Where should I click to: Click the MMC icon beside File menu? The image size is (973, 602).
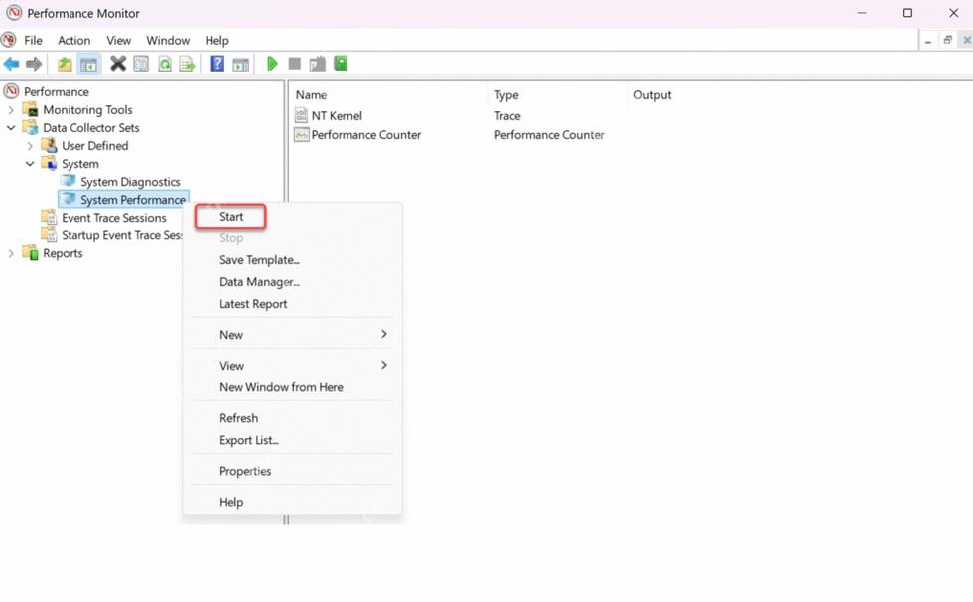(x=9, y=40)
